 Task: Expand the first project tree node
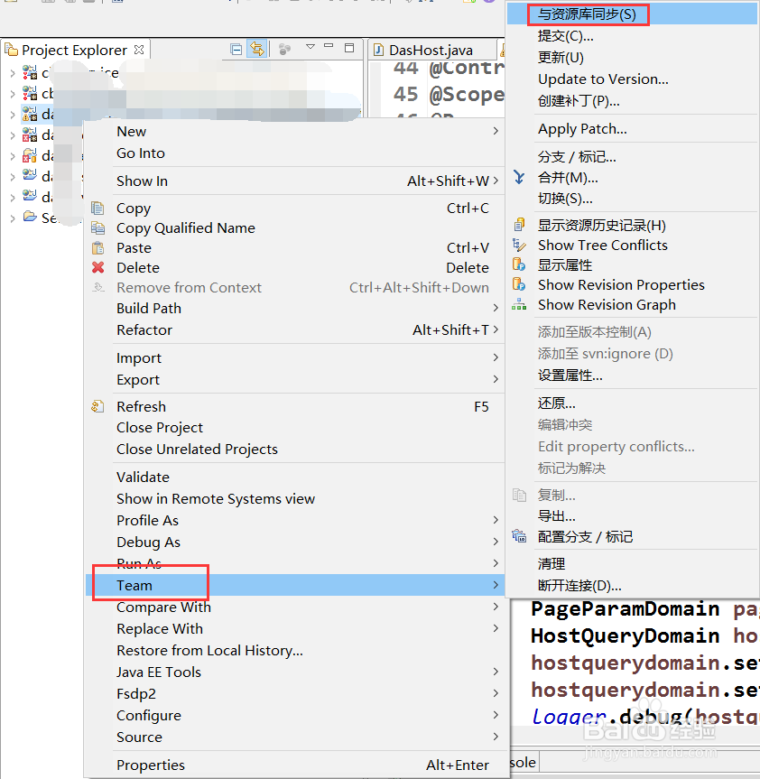(x=13, y=73)
